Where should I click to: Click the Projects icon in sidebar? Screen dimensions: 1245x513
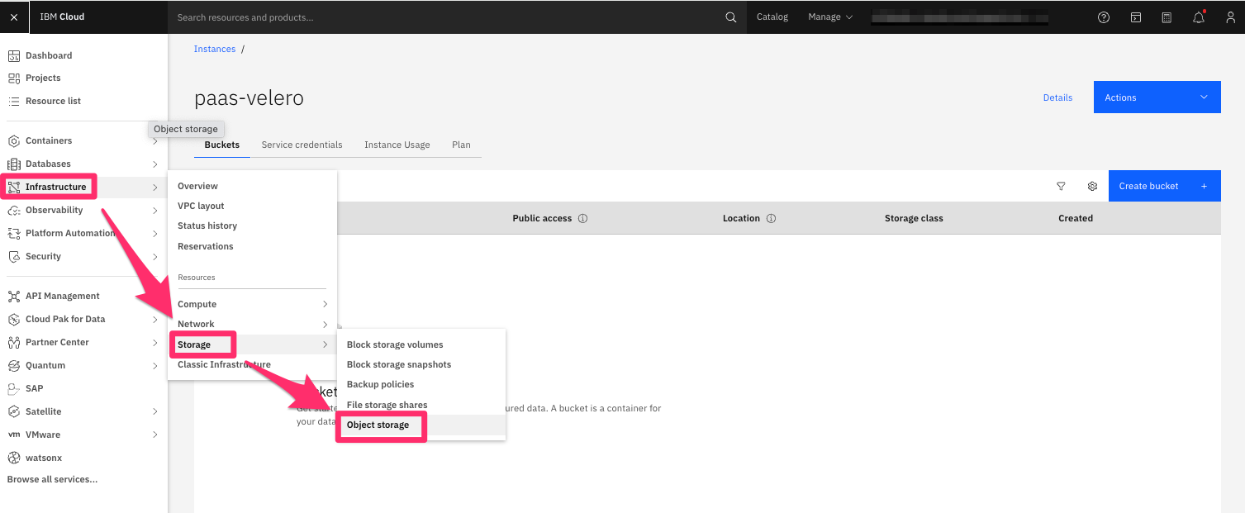13,78
